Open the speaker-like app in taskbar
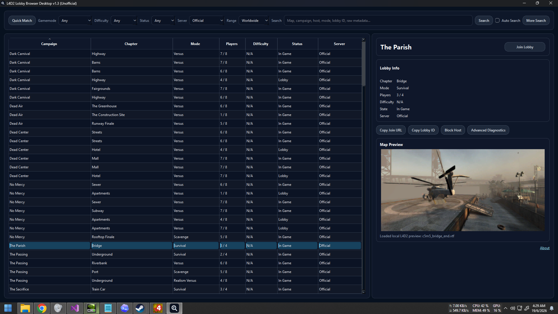The image size is (558, 314). click(x=58, y=308)
